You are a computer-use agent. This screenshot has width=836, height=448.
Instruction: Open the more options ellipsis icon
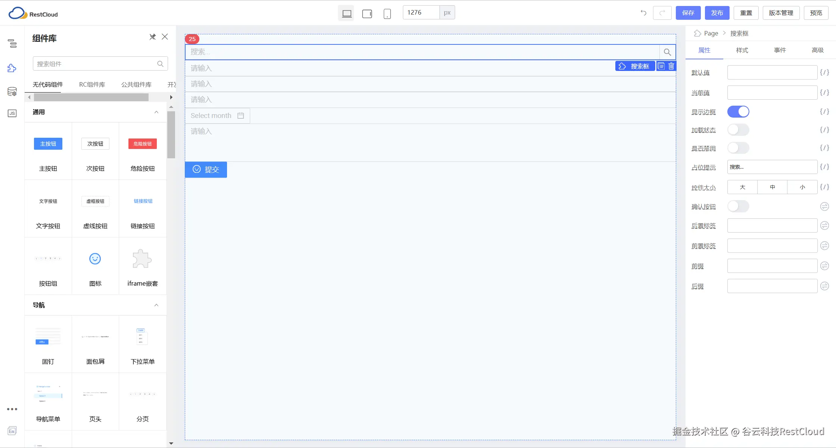click(12, 409)
